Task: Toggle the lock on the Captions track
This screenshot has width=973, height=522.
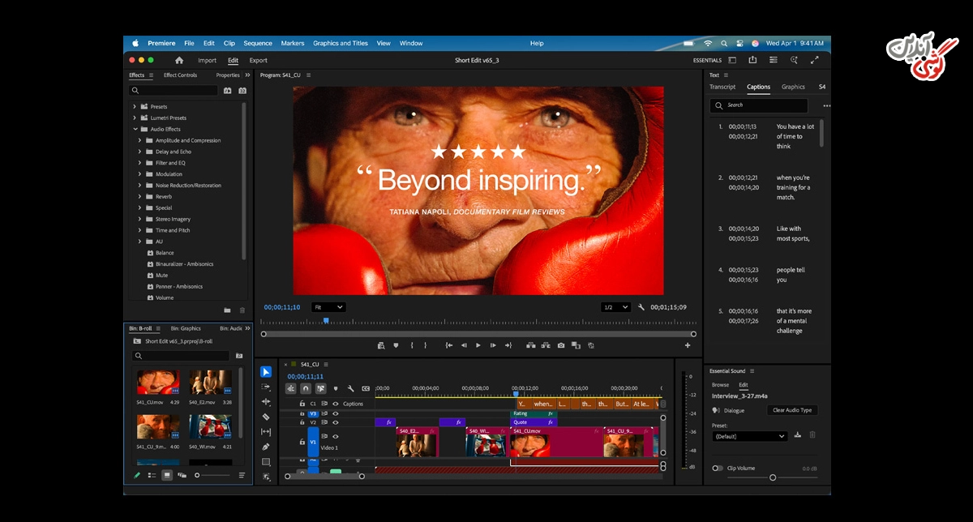Action: [x=302, y=404]
